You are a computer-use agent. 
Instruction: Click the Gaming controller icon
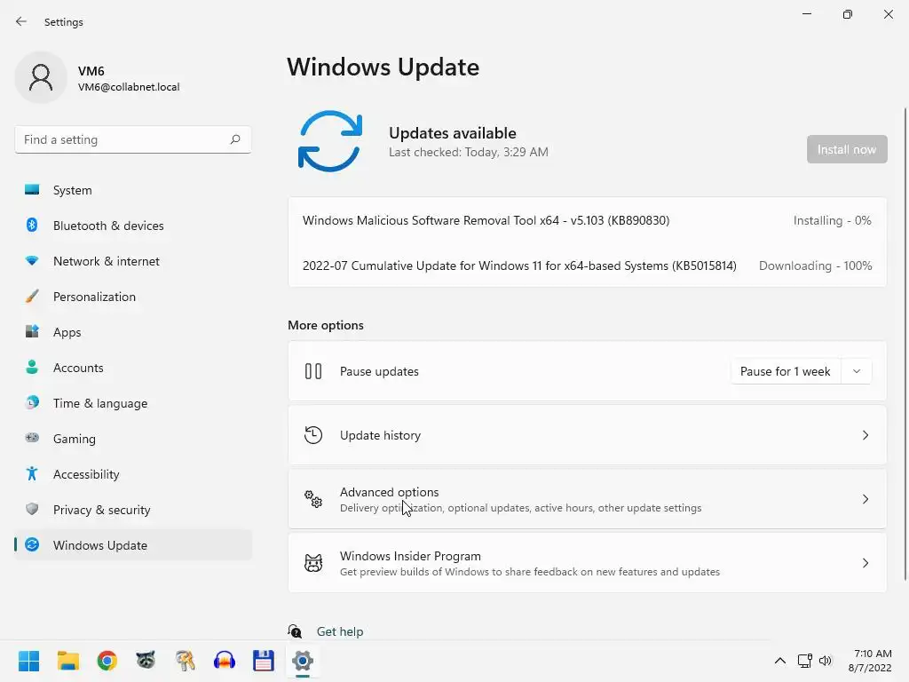click(x=32, y=438)
